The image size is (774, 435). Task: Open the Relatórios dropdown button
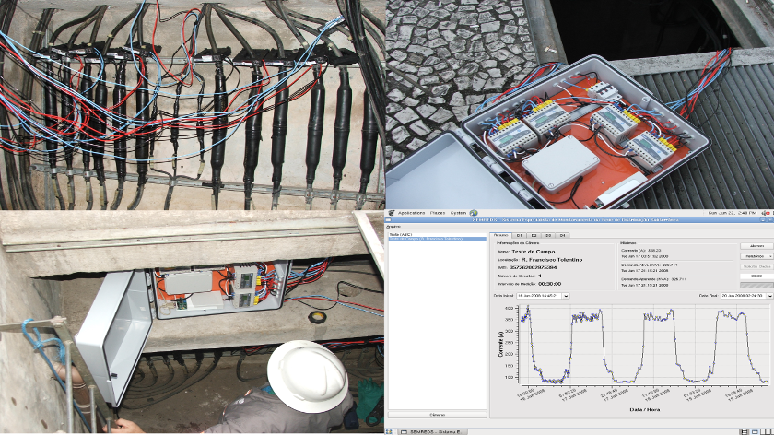756,256
